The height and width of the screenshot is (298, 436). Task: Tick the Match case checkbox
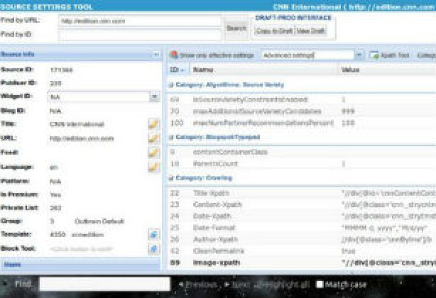pos(320,284)
